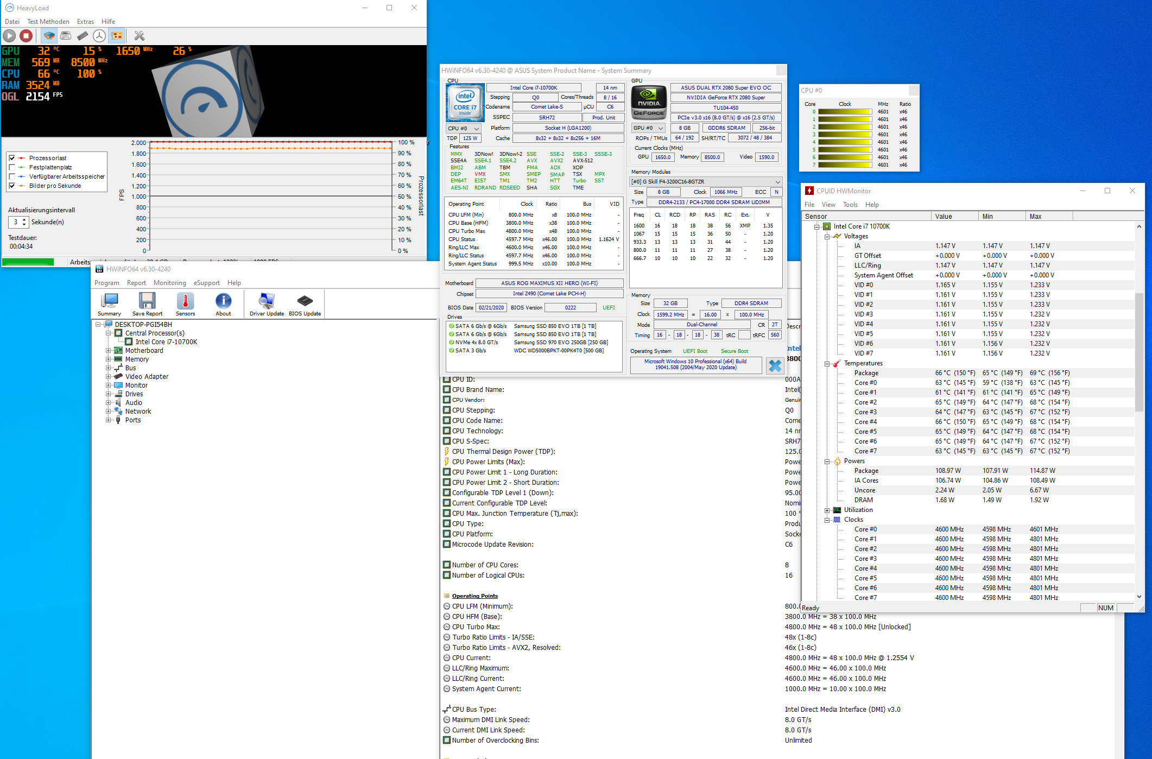
Task: Open HeavyLoad options wrench icon
Action: pos(140,36)
